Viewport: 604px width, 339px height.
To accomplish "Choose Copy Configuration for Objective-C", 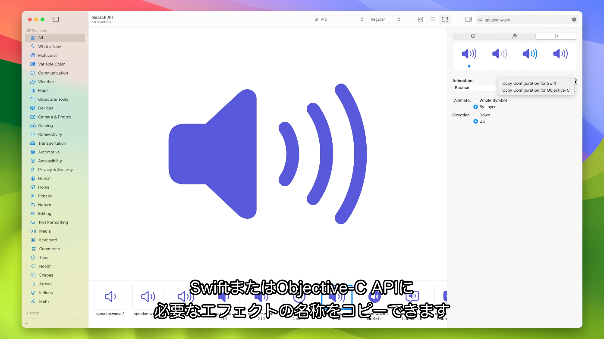I will 536,90.
